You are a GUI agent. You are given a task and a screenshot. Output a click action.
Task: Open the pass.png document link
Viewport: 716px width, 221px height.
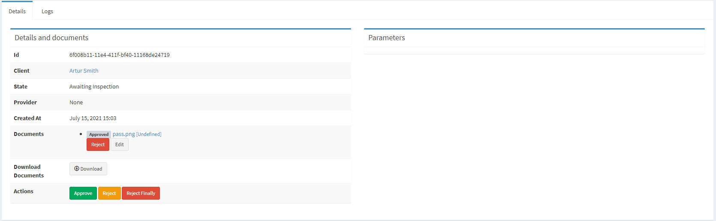pyautogui.click(x=123, y=134)
